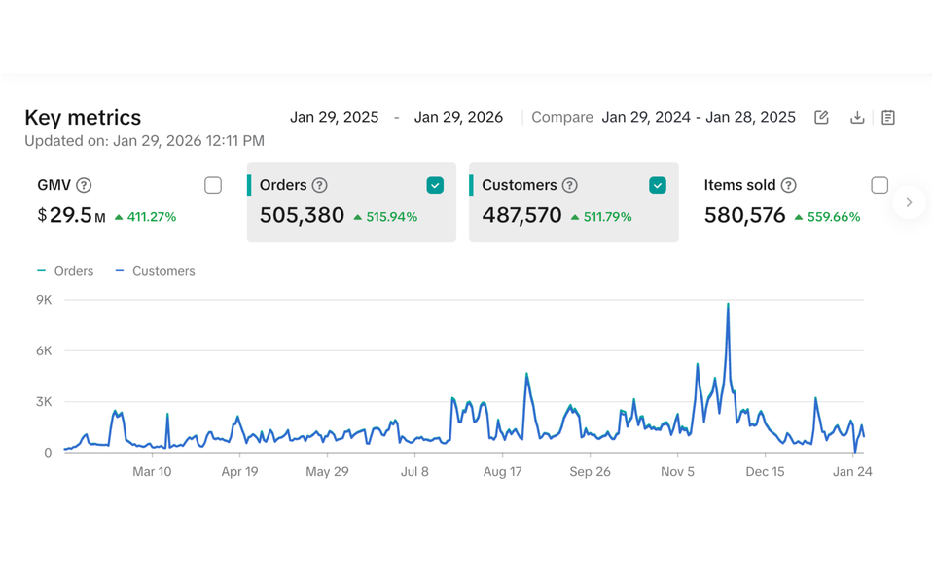Tick the Items sold checkbox
Screen dimensions: 934x588
click(x=880, y=185)
